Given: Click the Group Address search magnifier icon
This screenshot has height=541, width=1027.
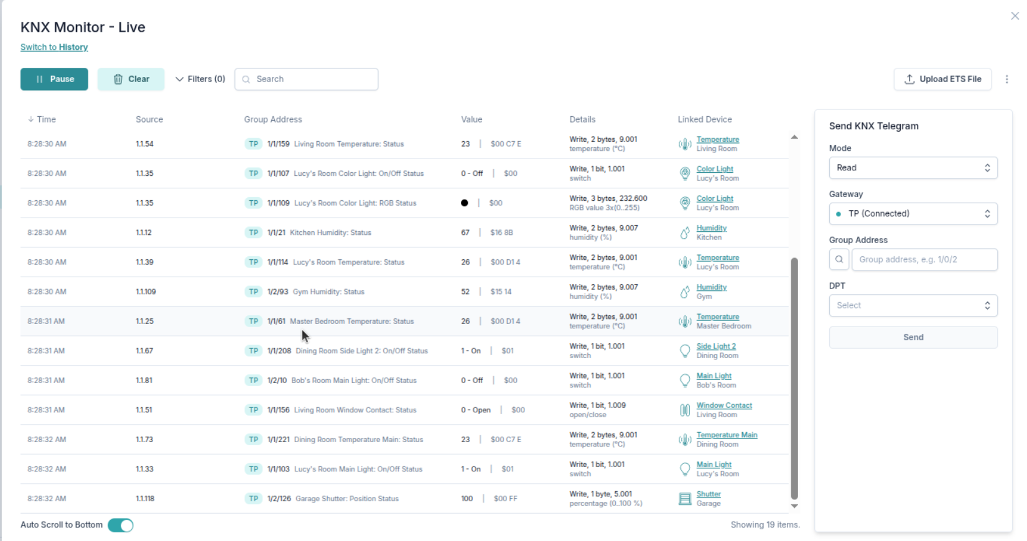Looking at the screenshot, I should pos(839,260).
